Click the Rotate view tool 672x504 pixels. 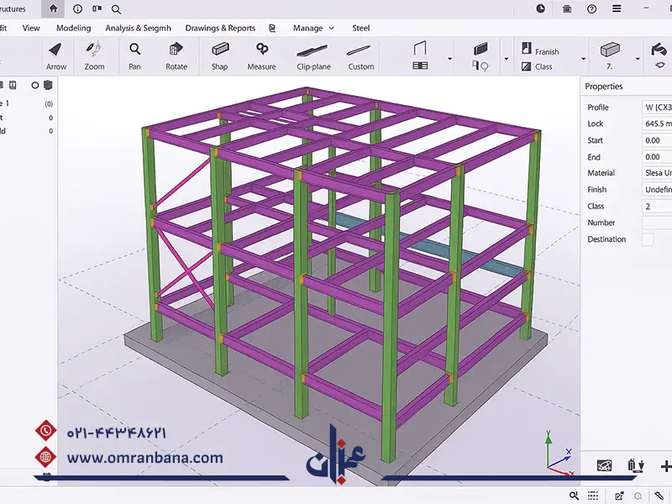click(176, 55)
